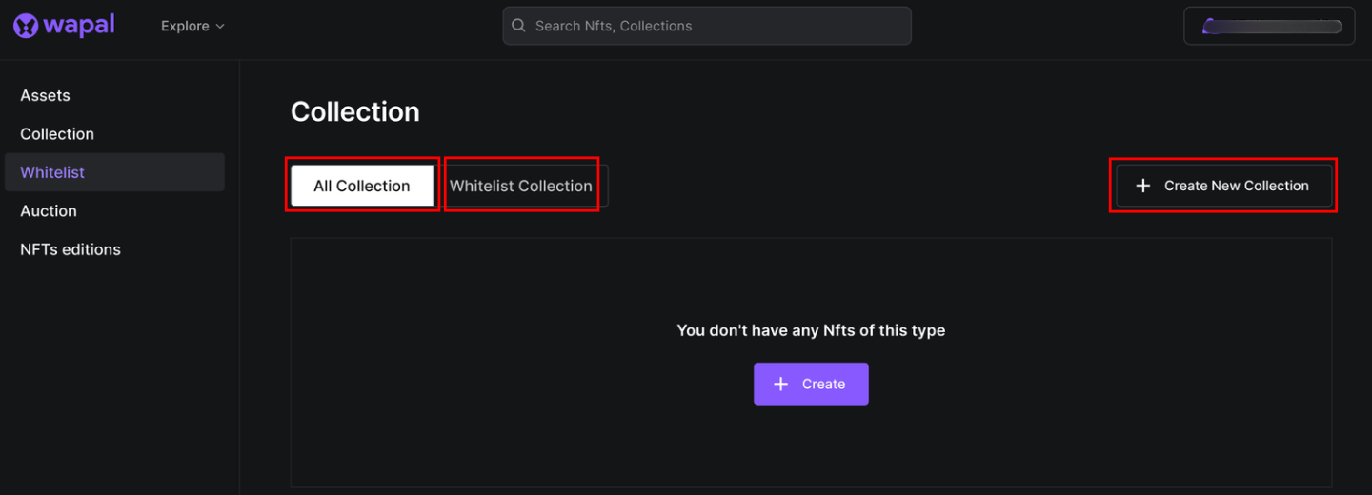Navigate to NFTs editions in sidebar

point(71,249)
